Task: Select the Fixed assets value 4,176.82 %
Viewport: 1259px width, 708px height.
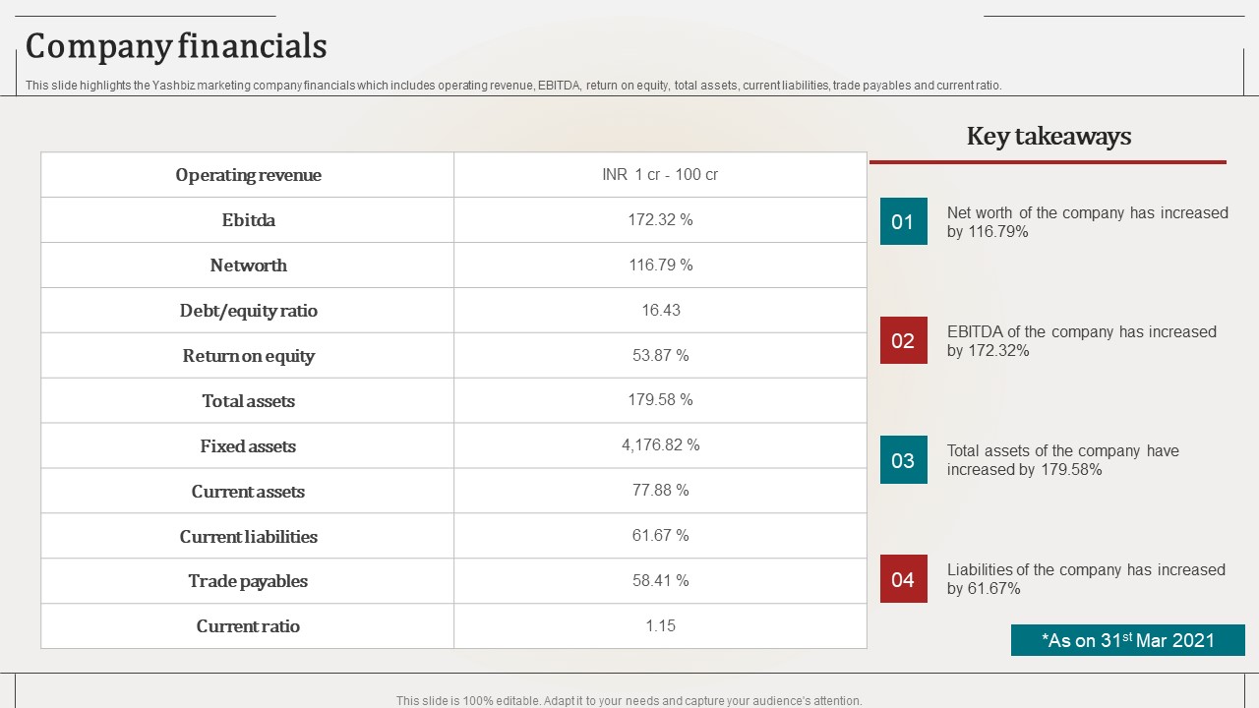Action: point(661,445)
